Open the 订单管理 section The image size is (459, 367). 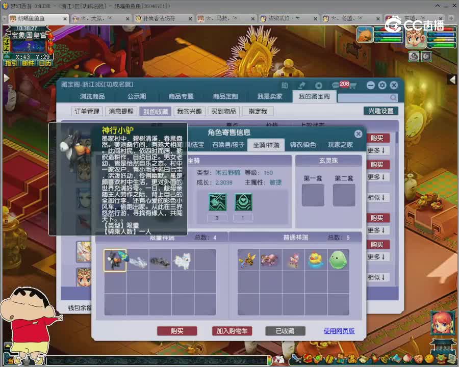click(87, 111)
